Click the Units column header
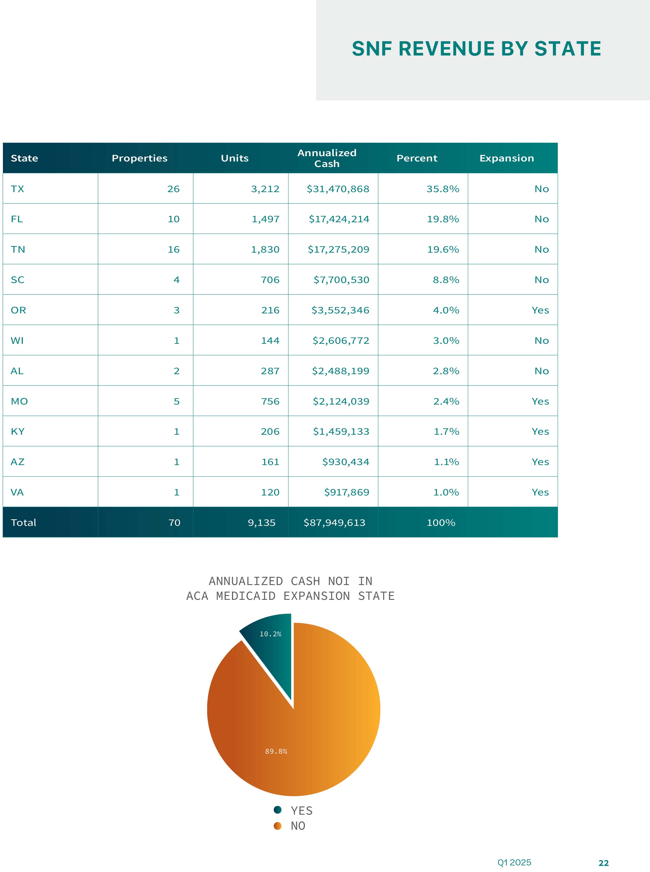This screenshot has height=872, width=650. 235,158
